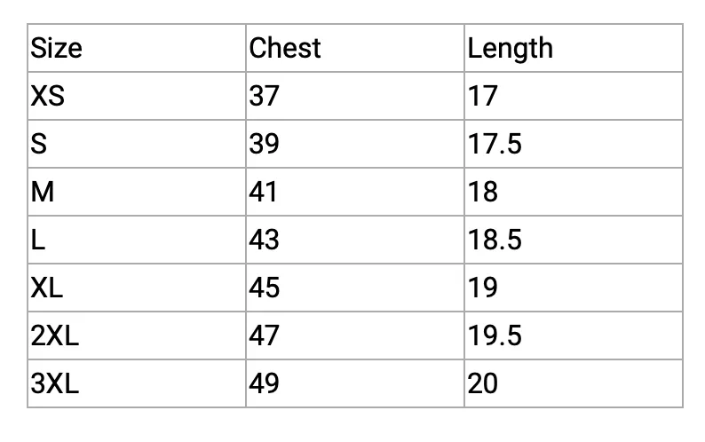Image resolution: width=705 pixels, height=442 pixels.
Task: Click the length value 18.5
Action: point(495,240)
